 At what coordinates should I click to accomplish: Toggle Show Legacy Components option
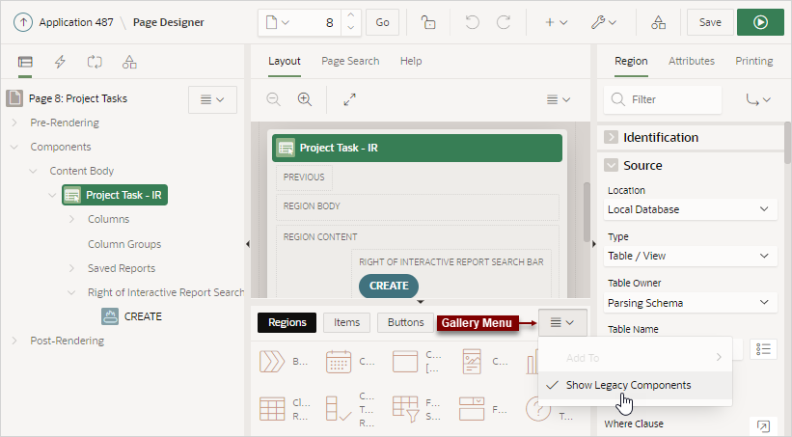click(636, 385)
